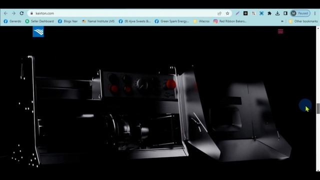Open the Seller Dashboard bookmark

tap(39, 21)
